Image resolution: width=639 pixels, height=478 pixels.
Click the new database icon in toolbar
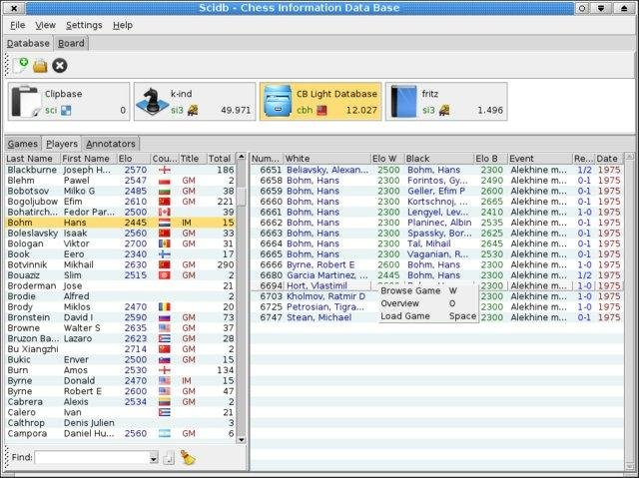pyautogui.click(x=20, y=65)
